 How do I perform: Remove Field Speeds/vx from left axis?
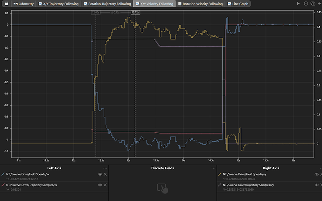tap(105, 174)
